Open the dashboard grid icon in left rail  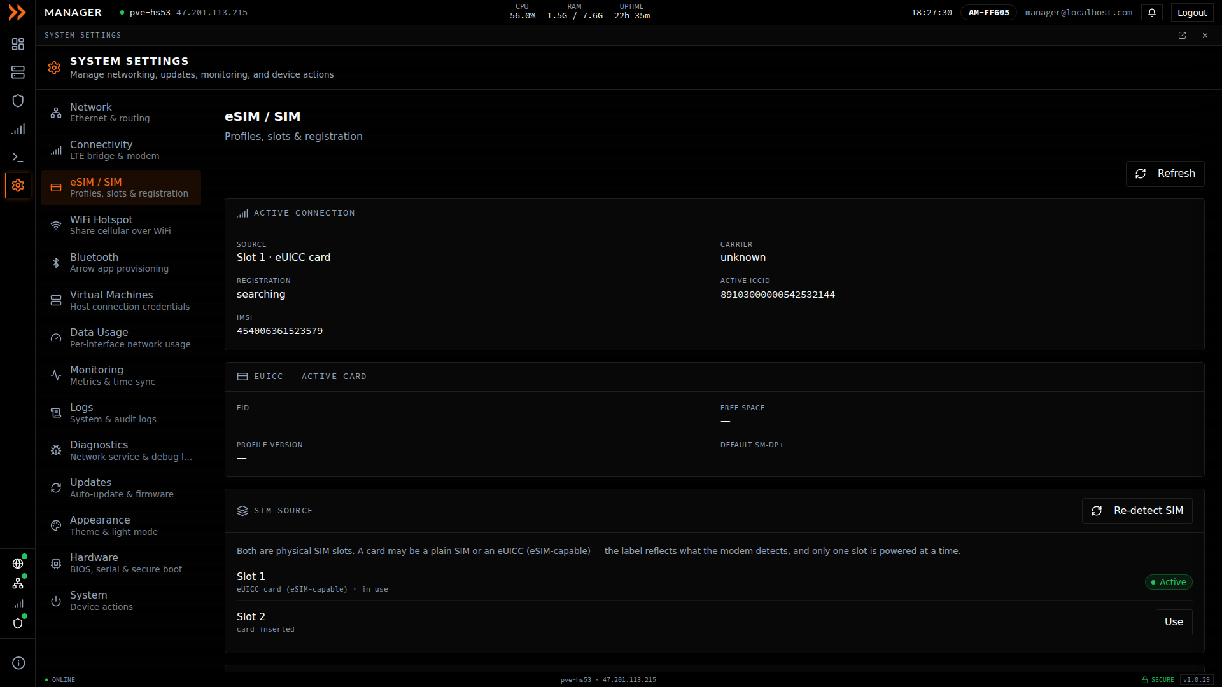[x=18, y=44]
